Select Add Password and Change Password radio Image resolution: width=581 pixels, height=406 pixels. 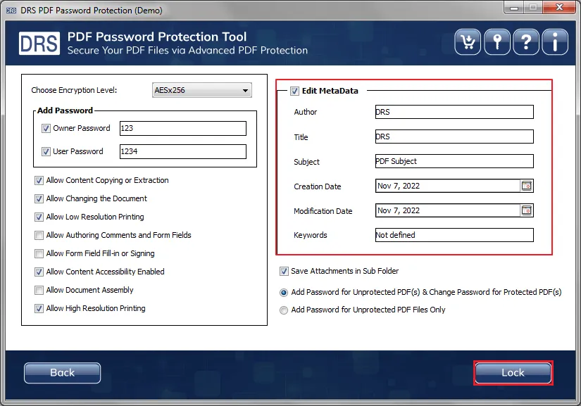pyautogui.click(x=284, y=293)
